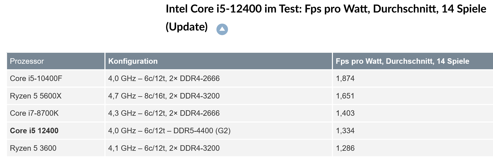Click the 4,0 GHz DDR4-2666 configuration cell
The image size is (493, 157).
(x=219, y=78)
